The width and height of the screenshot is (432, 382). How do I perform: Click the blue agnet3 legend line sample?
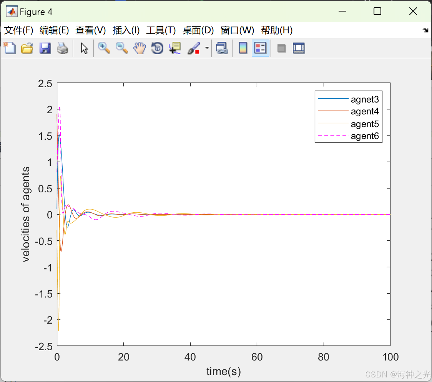click(333, 99)
